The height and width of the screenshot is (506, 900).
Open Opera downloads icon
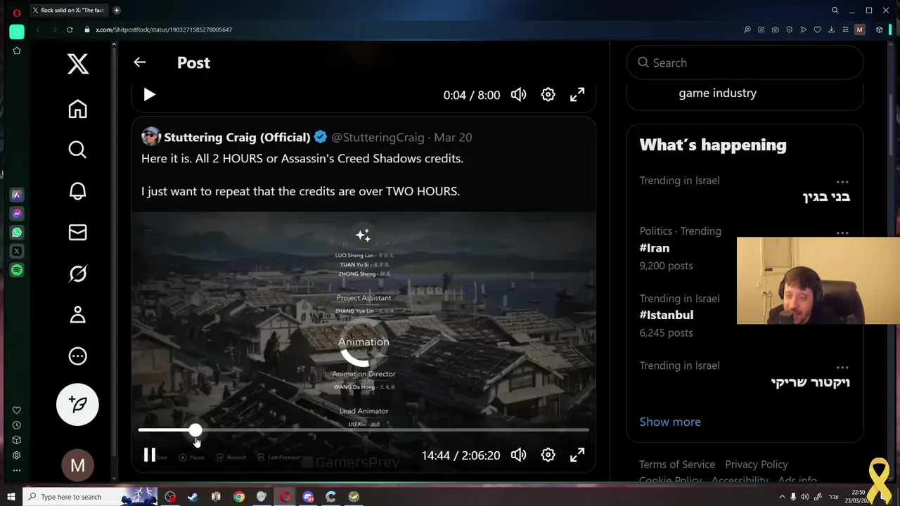[831, 30]
